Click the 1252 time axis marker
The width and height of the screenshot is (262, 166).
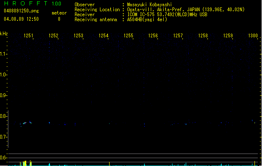(53, 36)
